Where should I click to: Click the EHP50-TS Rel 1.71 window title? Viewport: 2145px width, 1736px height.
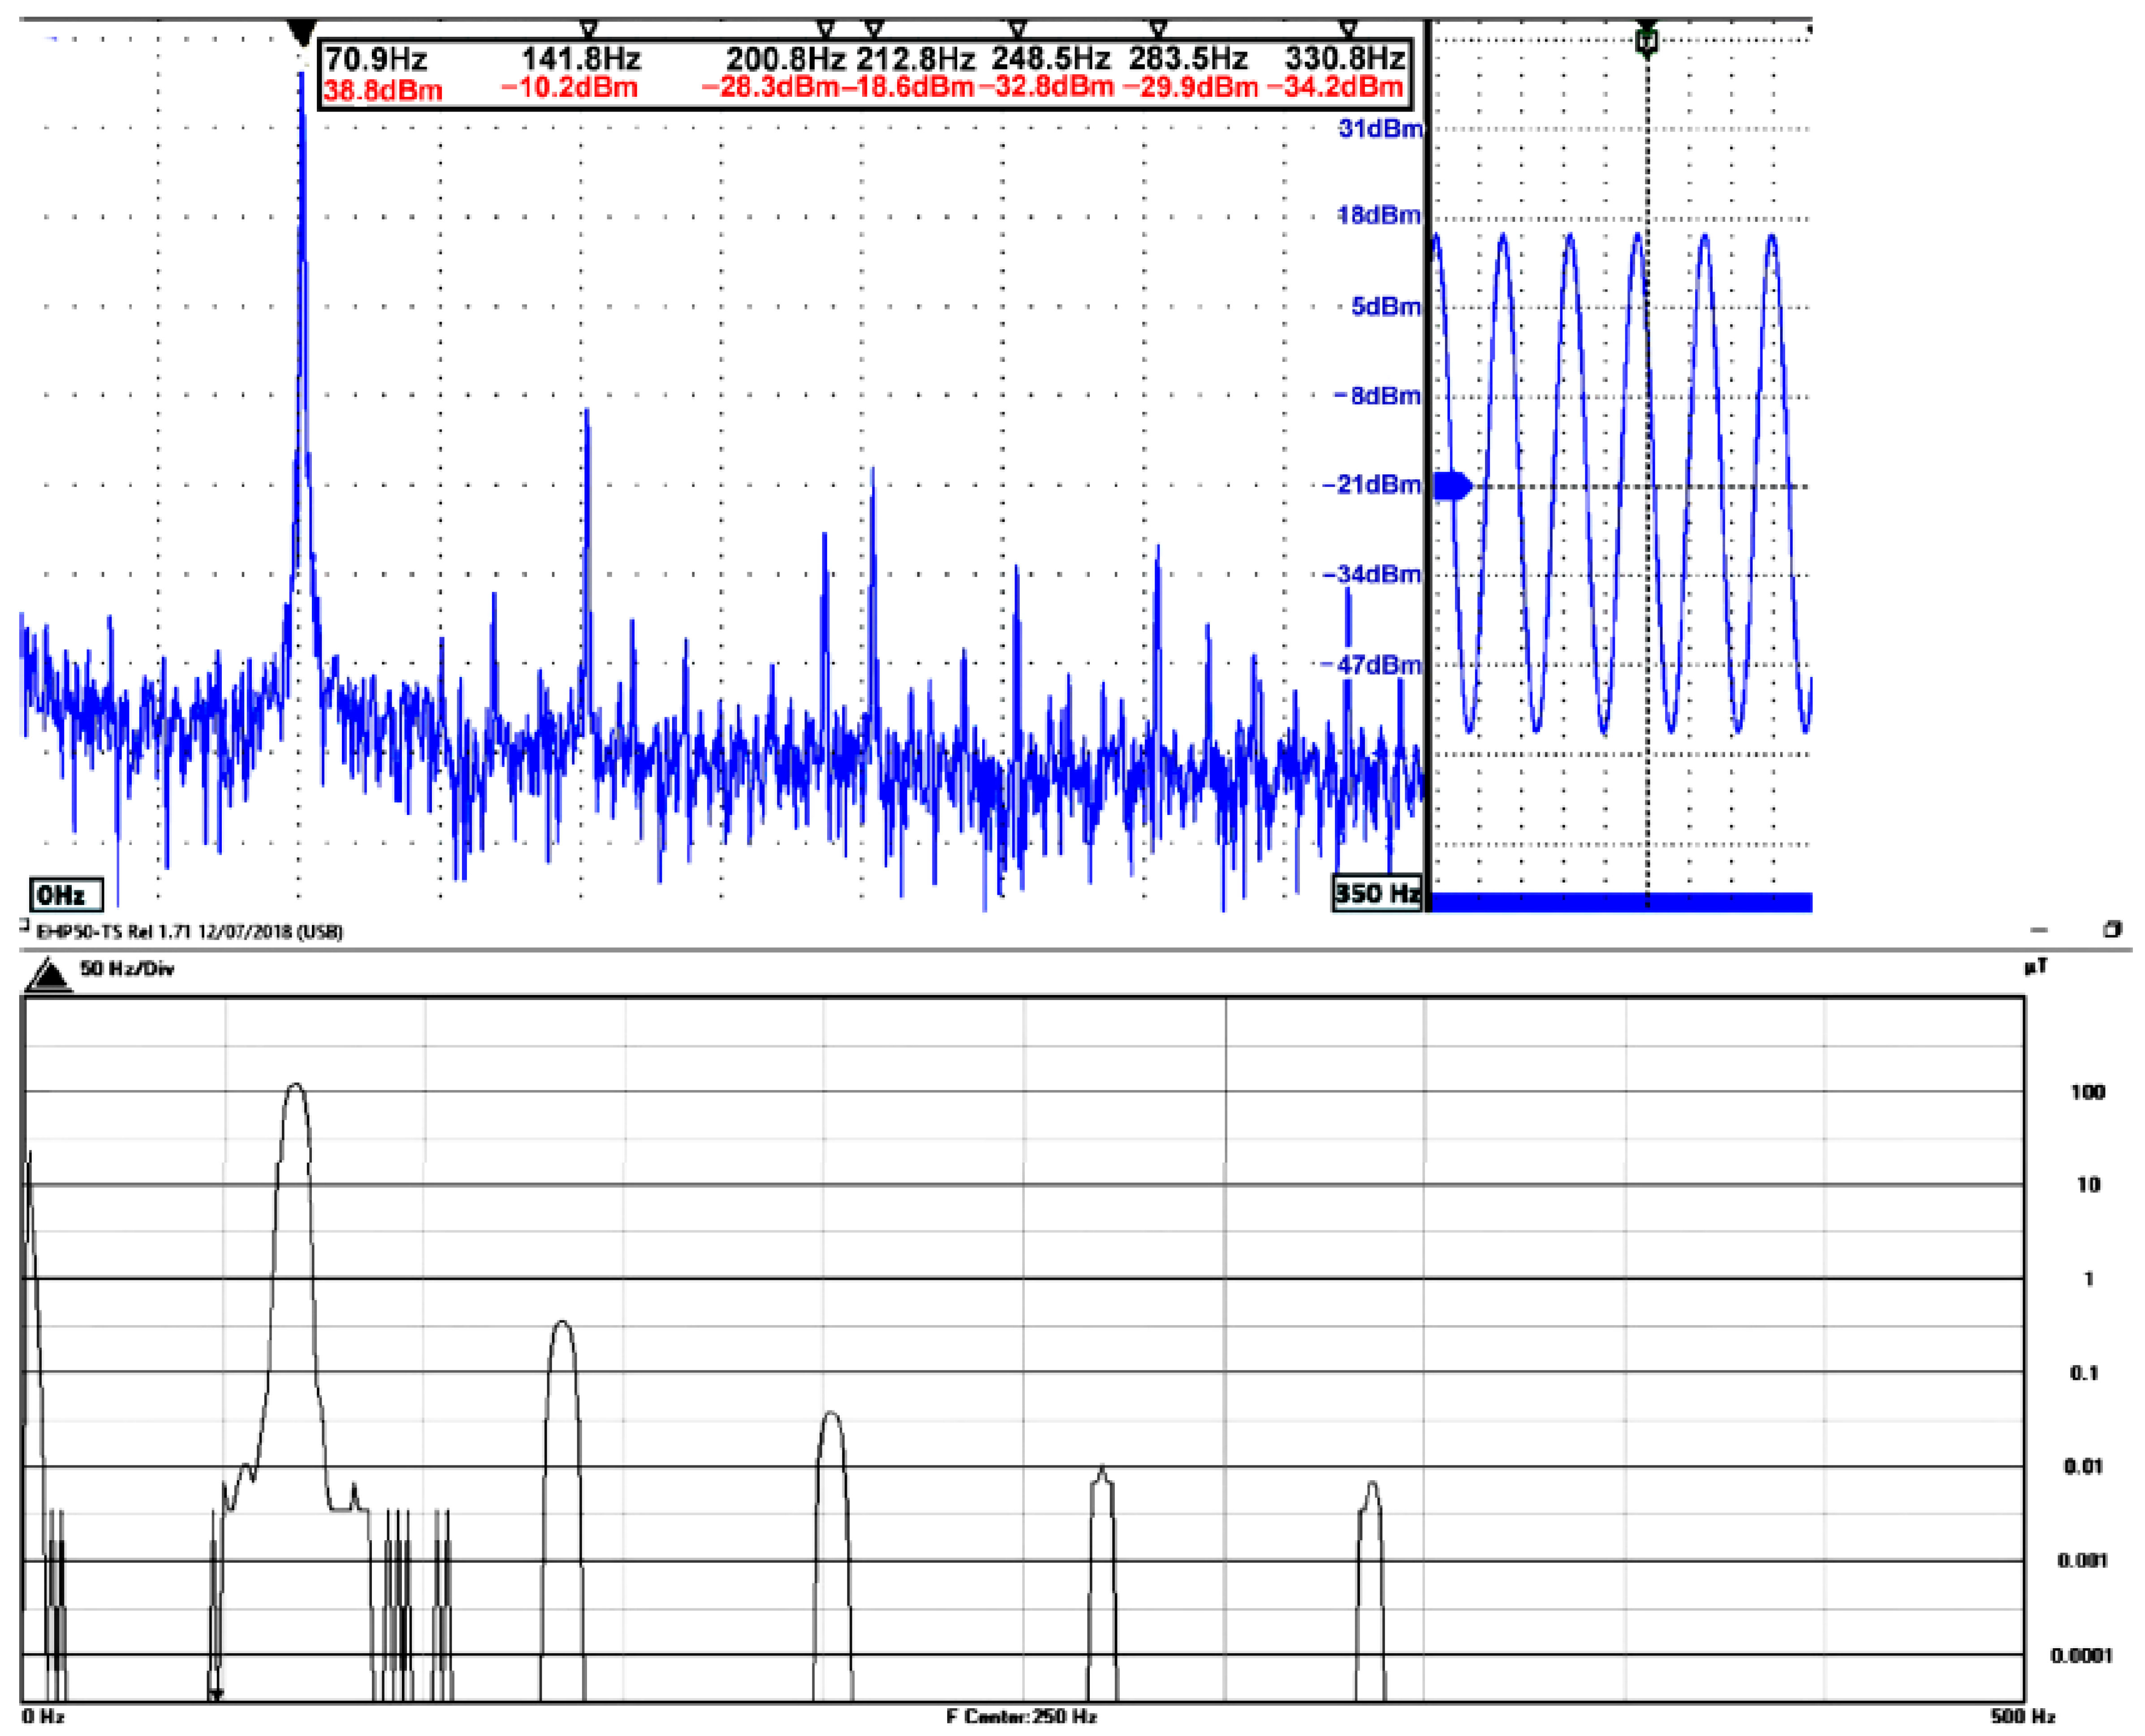click(x=190, y=932)
